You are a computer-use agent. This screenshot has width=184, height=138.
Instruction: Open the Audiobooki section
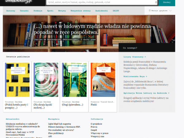(101, 10)
